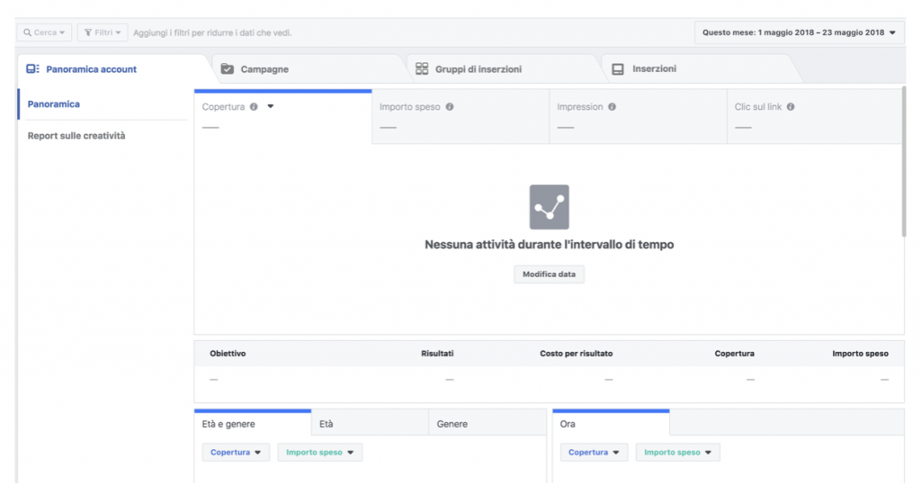
Task: Click the Costo per risultato column header
Action: (x=577, y=354)
